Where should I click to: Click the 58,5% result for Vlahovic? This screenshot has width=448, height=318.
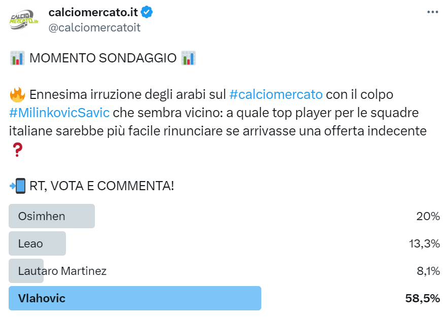(x=422, y=298)
